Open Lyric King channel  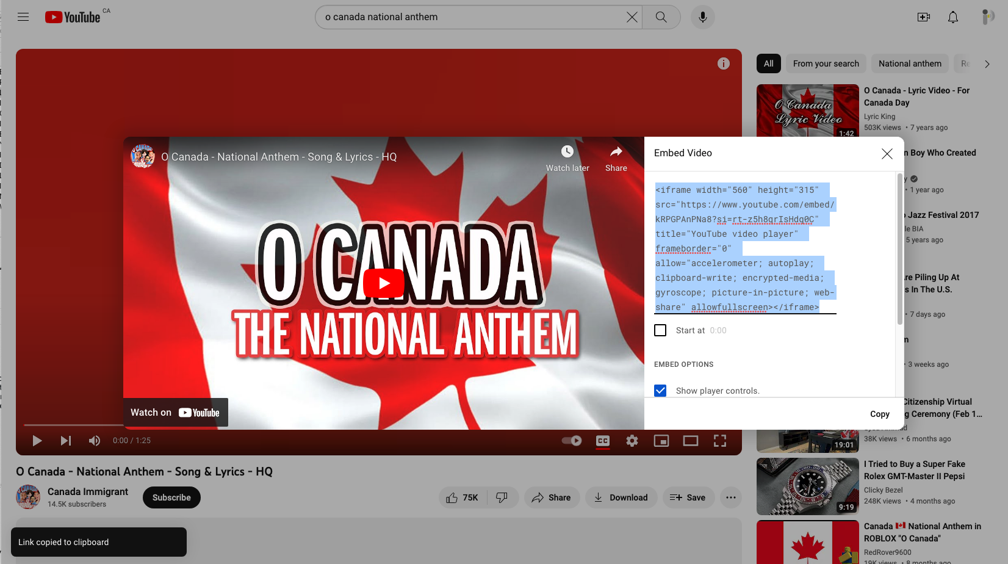click(x=879, y=117)
